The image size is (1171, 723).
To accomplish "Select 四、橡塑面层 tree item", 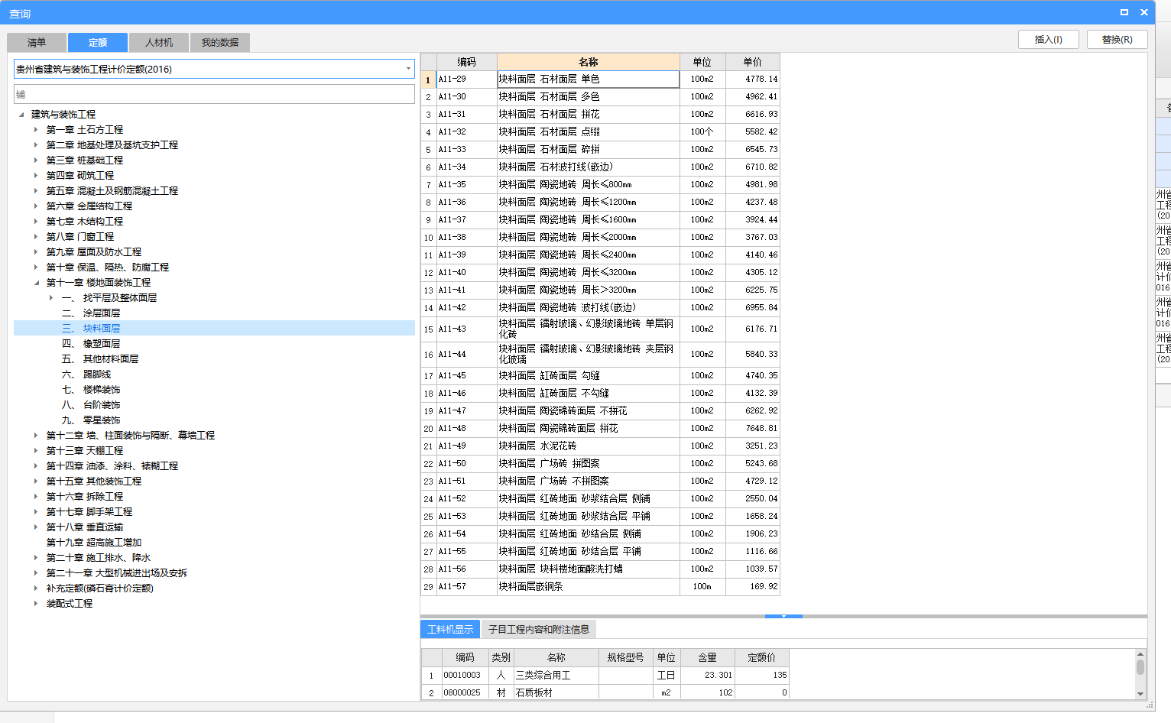I will [91, 344].
